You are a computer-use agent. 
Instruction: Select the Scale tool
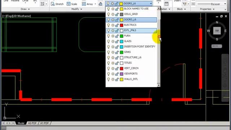[72, 4]
